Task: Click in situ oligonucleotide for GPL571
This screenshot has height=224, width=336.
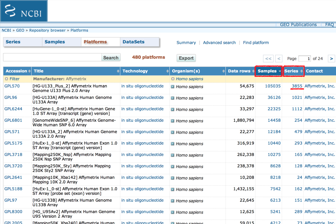Action: tap(142, 132)
